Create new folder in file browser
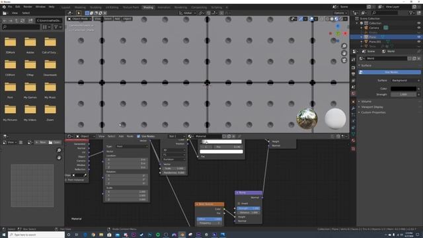Viewport: 423px width, 238px height. click(x=30, y=20)
